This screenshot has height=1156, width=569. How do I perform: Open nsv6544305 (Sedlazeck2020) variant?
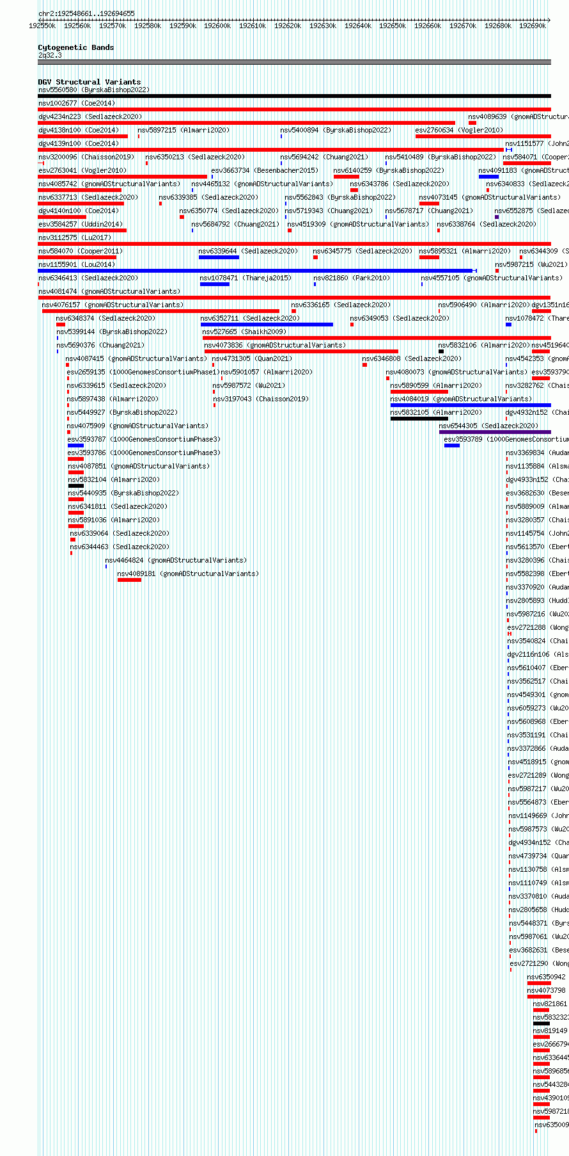(488, 426)
